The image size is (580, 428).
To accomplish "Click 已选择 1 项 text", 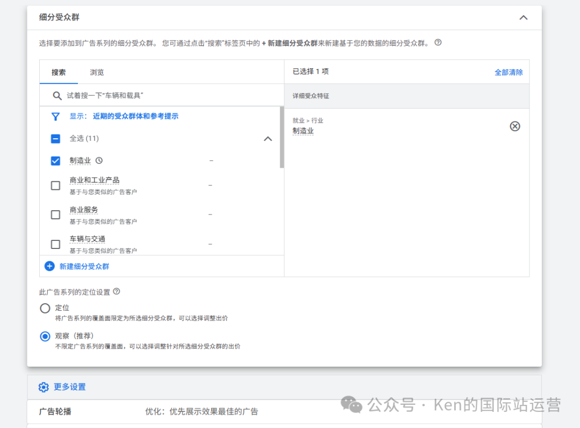I will (x=311, y=72).
